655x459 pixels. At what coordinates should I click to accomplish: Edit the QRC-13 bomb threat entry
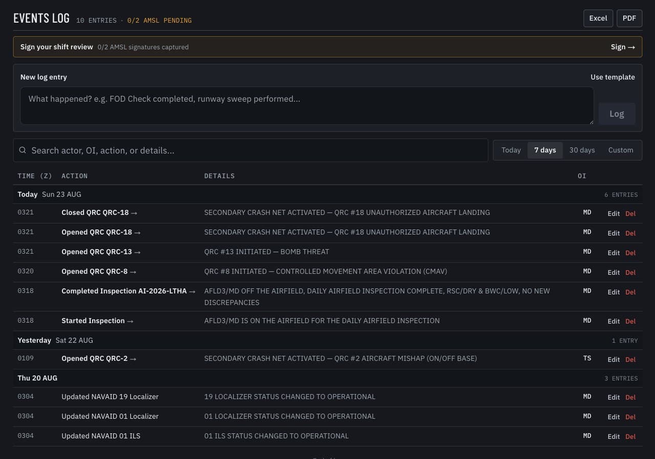(x=614, y=253)
